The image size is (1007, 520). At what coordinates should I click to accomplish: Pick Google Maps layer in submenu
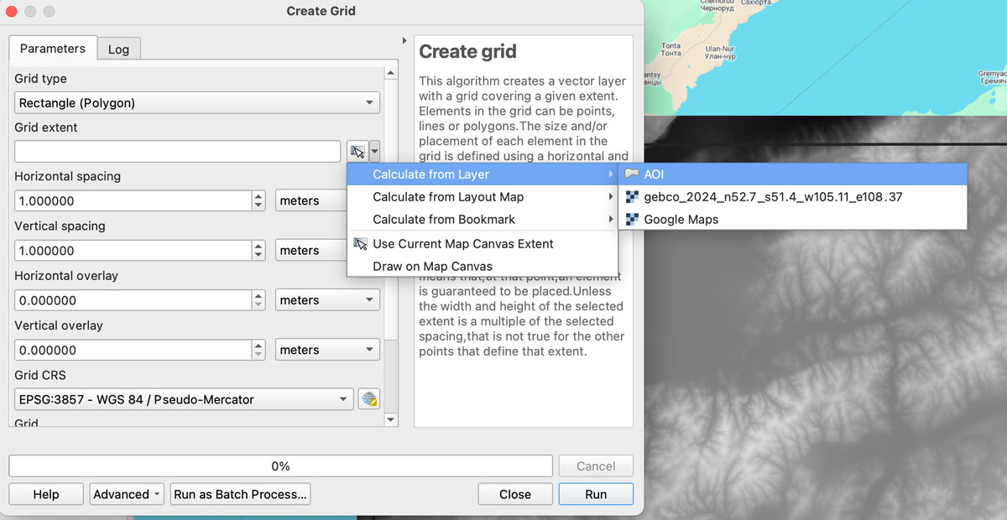(x=681, y=220)
